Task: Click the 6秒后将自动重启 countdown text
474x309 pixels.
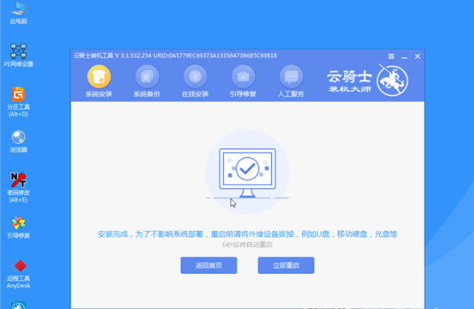Action: coord(248,245)
